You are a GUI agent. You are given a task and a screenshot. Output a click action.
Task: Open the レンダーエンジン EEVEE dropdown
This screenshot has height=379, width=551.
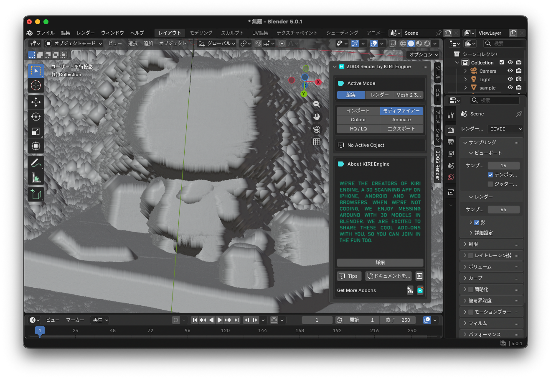(505, 129)
